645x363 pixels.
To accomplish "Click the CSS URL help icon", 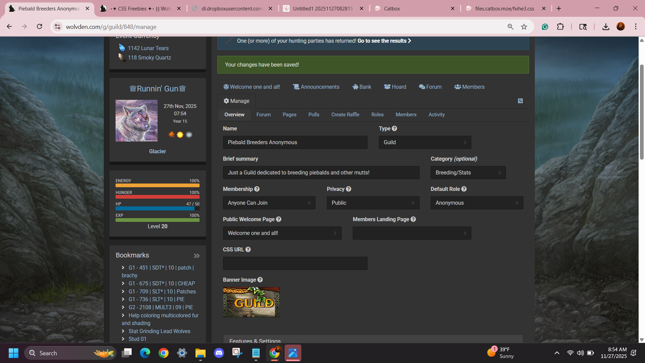I will [x=248, y=249].
